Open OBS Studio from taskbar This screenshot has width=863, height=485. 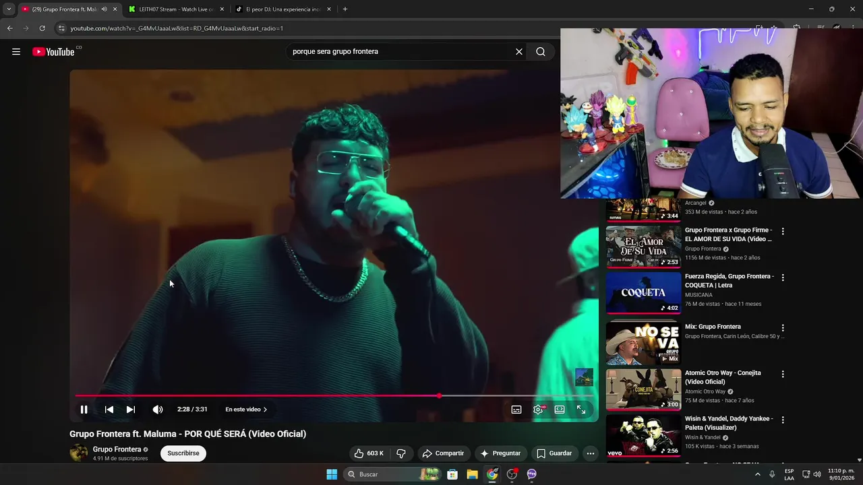(x=512, y=474)
